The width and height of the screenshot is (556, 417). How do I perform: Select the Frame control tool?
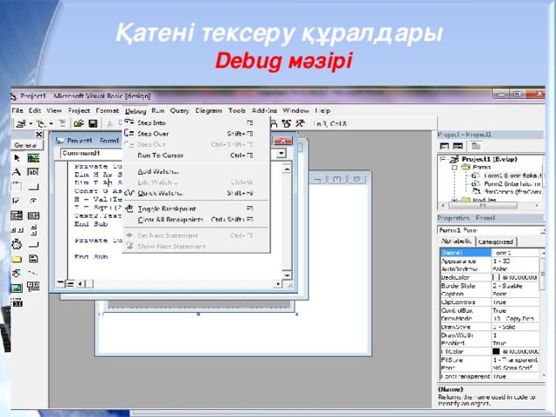pos(17,187)
